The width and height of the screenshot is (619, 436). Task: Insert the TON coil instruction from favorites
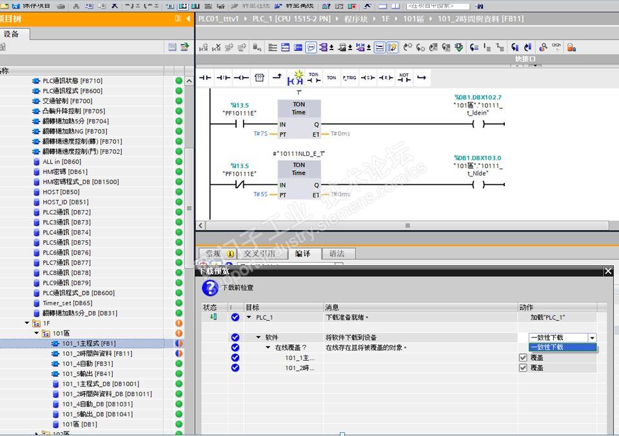click(x=314, y=78)
